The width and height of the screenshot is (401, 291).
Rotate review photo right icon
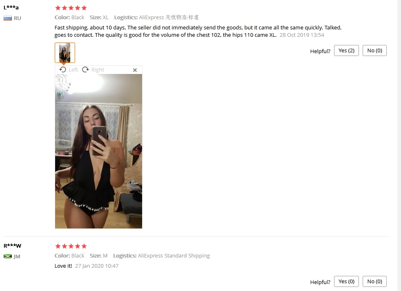click(x=85, y=69)
